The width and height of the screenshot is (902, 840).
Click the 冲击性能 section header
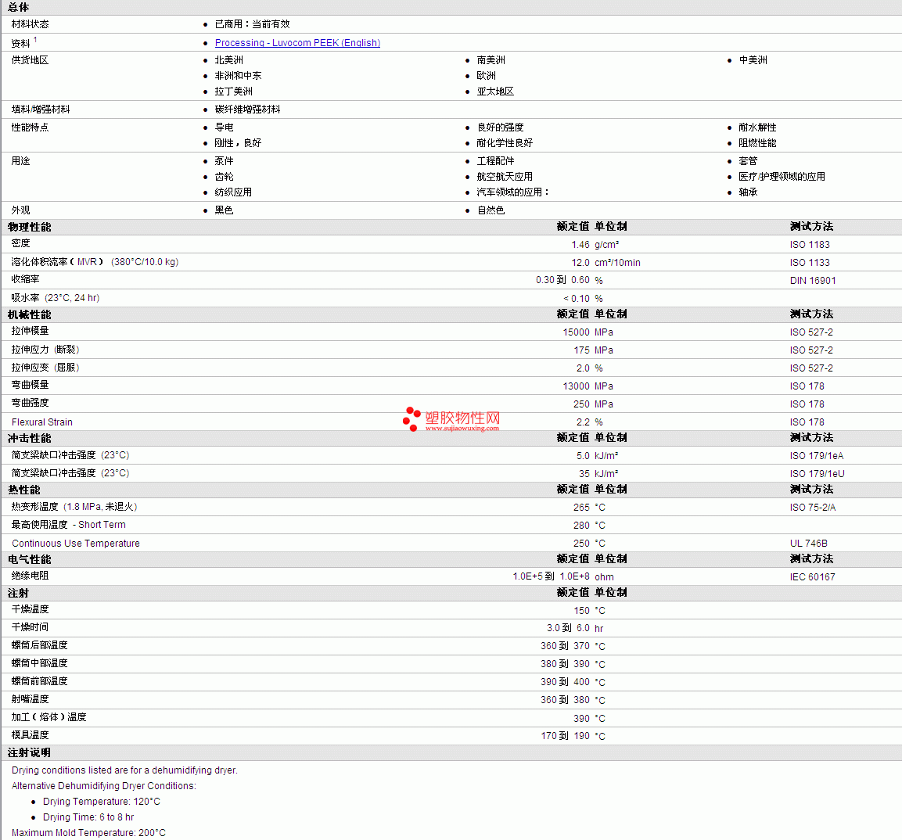(x=30, y=438)
